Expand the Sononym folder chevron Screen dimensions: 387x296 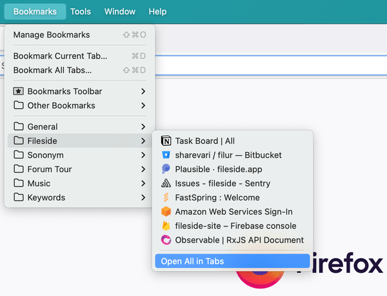point(143,155)
